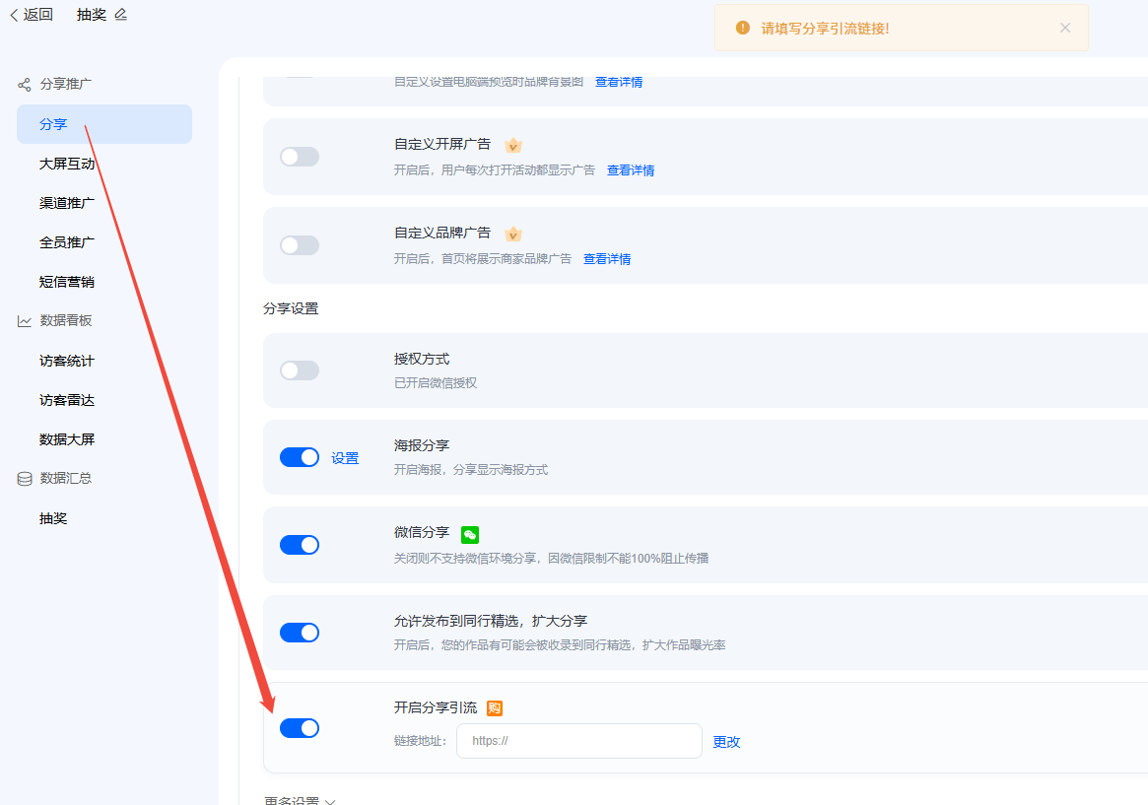Focus the 链接地址 https input field
This screenshot has width=1148, height=805.
(x=579, y=741)
